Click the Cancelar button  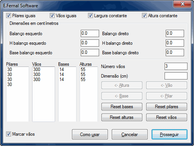click(x=130, y=135)
